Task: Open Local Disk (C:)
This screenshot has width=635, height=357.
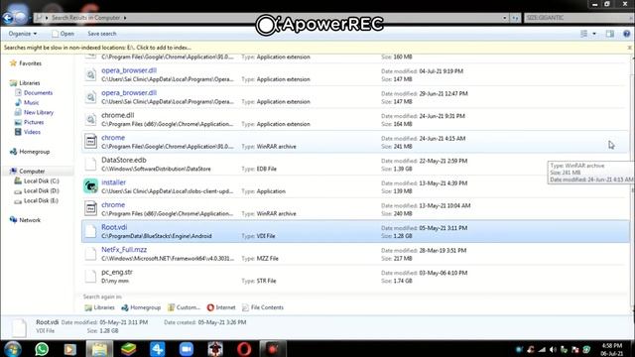Action: 41,180
